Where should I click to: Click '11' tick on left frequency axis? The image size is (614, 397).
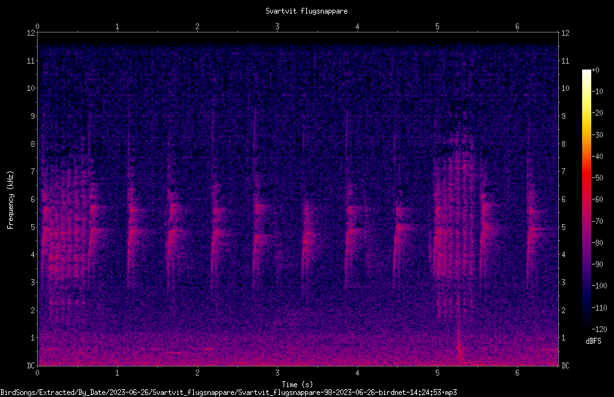click(x=31, y=60)
